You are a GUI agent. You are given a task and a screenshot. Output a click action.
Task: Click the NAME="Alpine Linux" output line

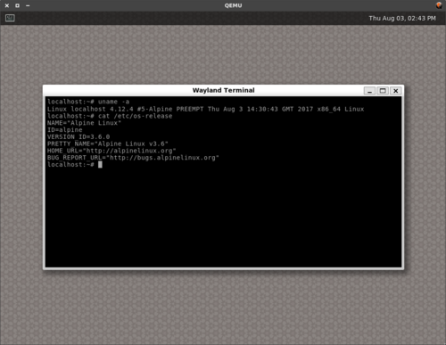pyautogui.click(x=84, y=123)
